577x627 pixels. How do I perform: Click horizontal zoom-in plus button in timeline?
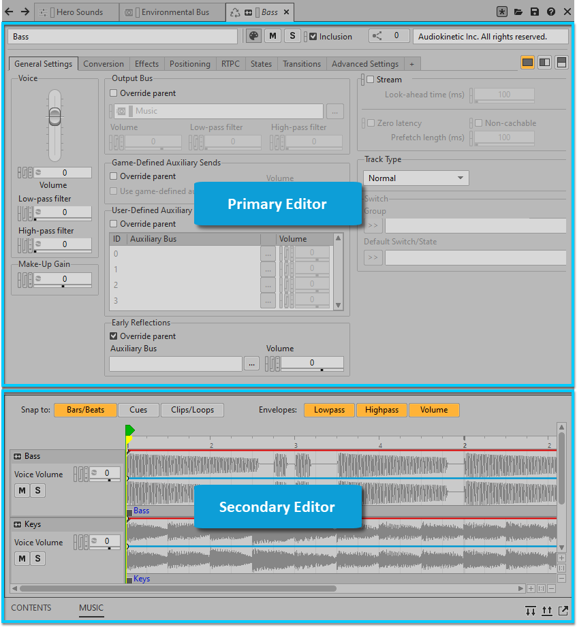pos(531,588)
